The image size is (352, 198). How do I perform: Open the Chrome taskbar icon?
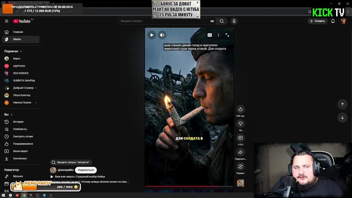(x=24, y=195)
